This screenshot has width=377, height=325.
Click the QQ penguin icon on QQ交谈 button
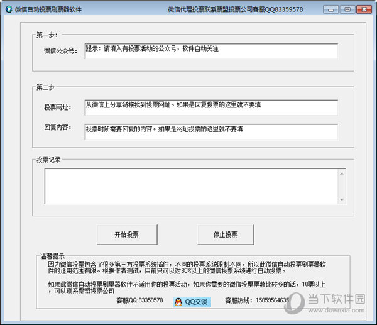[x=178, y=302]
